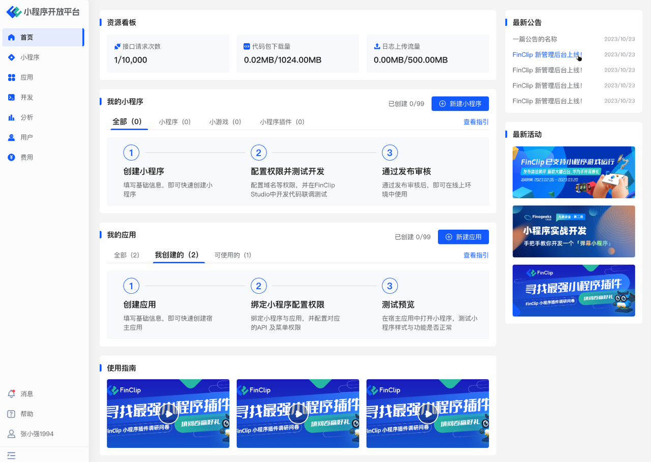Click the 新建应用 button
This screenshot has height=462, width=651.
463,237
